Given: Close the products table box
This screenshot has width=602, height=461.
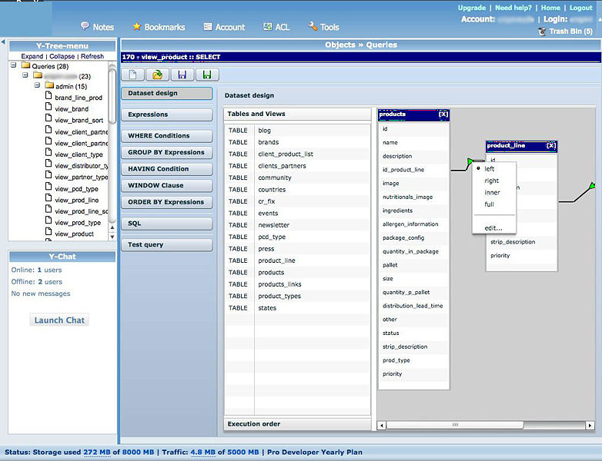Looking at the screenshot, I should tap(443, 114).
